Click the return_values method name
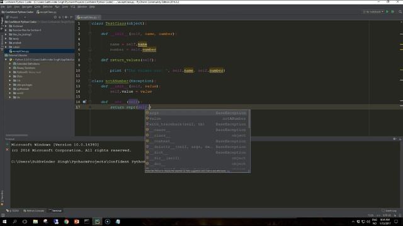This screenshot has width=403, height=226. pyautogui.click(x=125, y=60)
